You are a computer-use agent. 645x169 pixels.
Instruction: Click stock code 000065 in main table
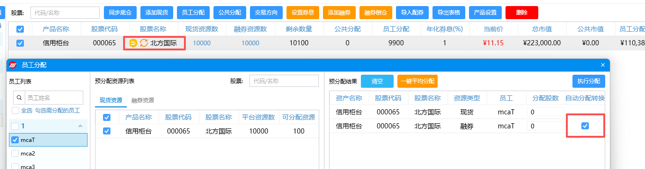click(x=104, y=43)
